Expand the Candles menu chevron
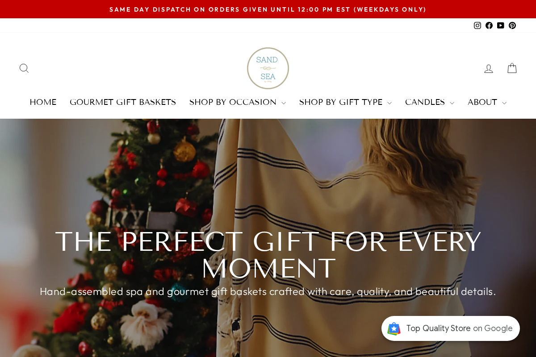Image resolution: width=536 pixels, height=357 pixels. pyautogui.click(x=452, y=103)
